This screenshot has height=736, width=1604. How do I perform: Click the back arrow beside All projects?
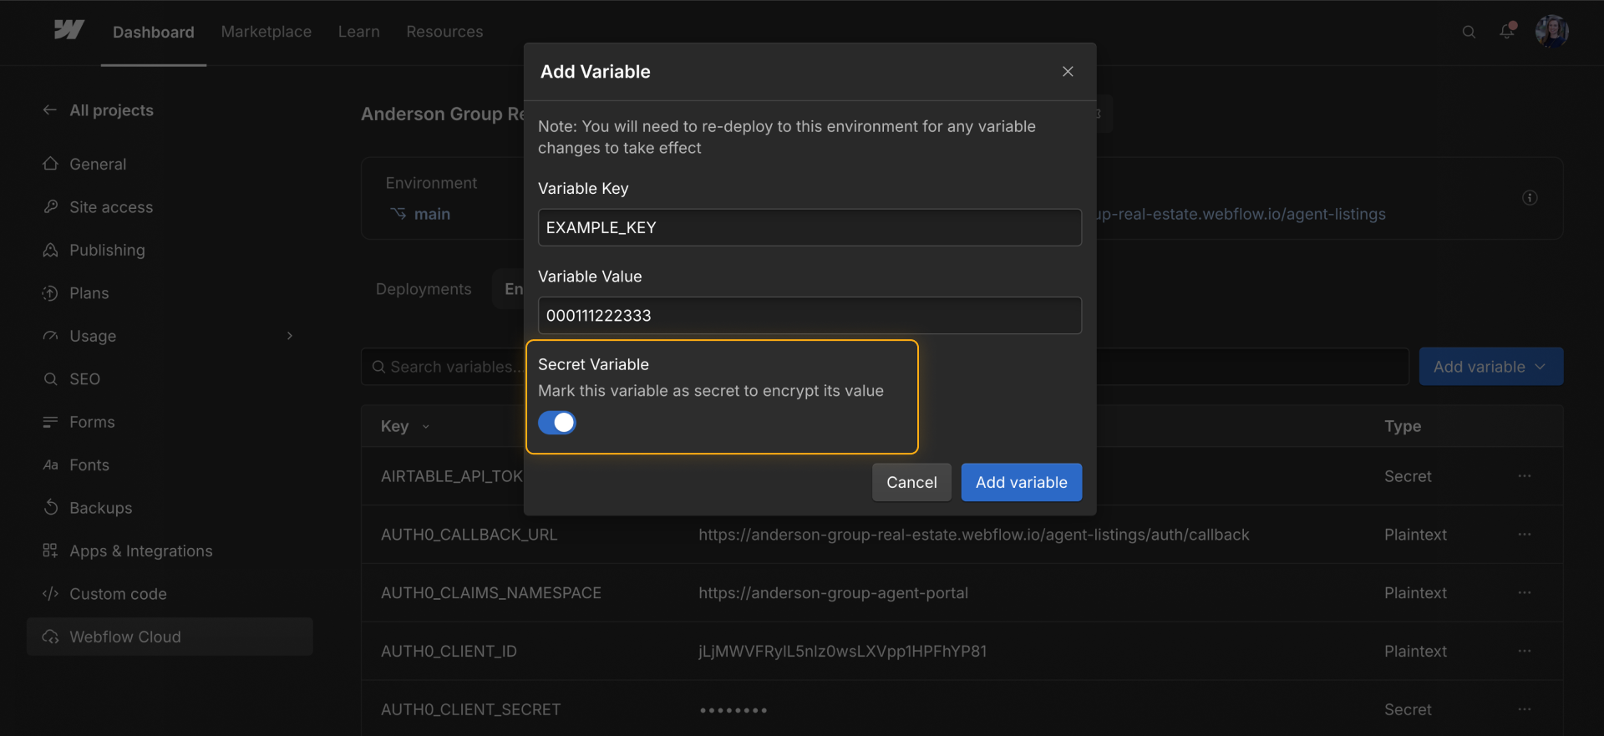click(50, 109)
